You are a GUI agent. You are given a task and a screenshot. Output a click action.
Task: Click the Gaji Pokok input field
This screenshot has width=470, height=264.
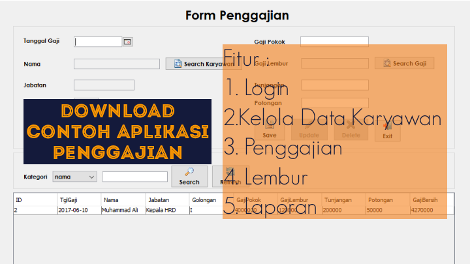334,42
